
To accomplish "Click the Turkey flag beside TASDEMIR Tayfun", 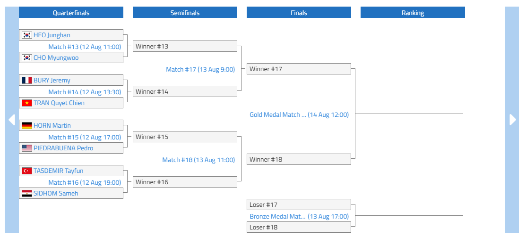I will 27,171.
